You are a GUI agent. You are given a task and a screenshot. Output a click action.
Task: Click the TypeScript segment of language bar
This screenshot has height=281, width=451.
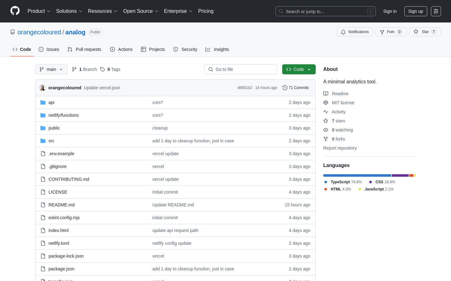click(x=357, y=175)
